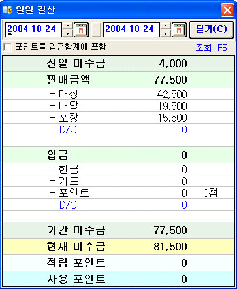Click the start date field 2004-10-24

click(x=34, y=29)
